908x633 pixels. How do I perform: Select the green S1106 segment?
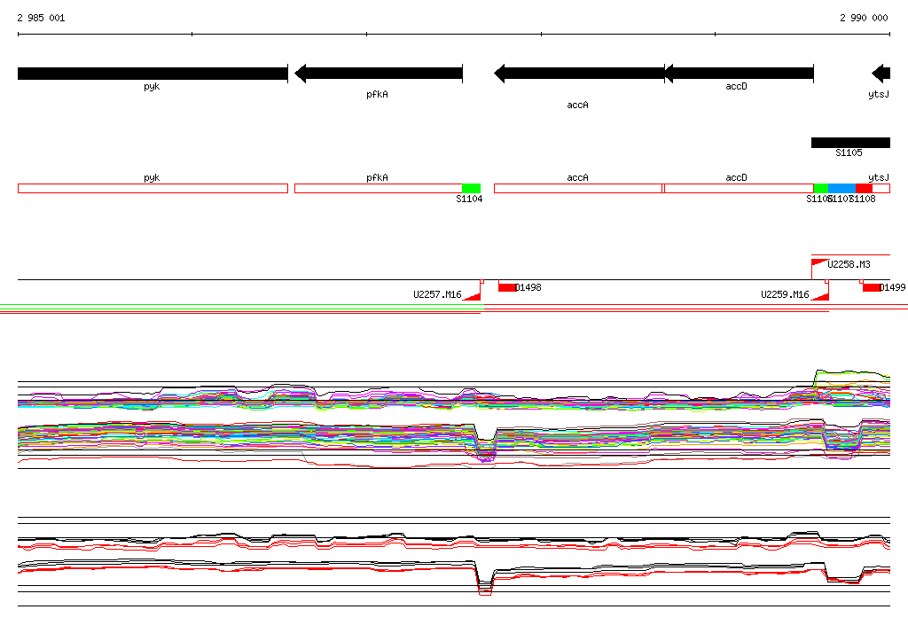pos(821,188)
